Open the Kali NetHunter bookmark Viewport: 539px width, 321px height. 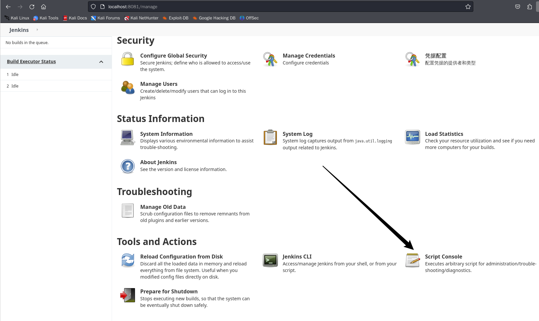click(x=141, y=18)
